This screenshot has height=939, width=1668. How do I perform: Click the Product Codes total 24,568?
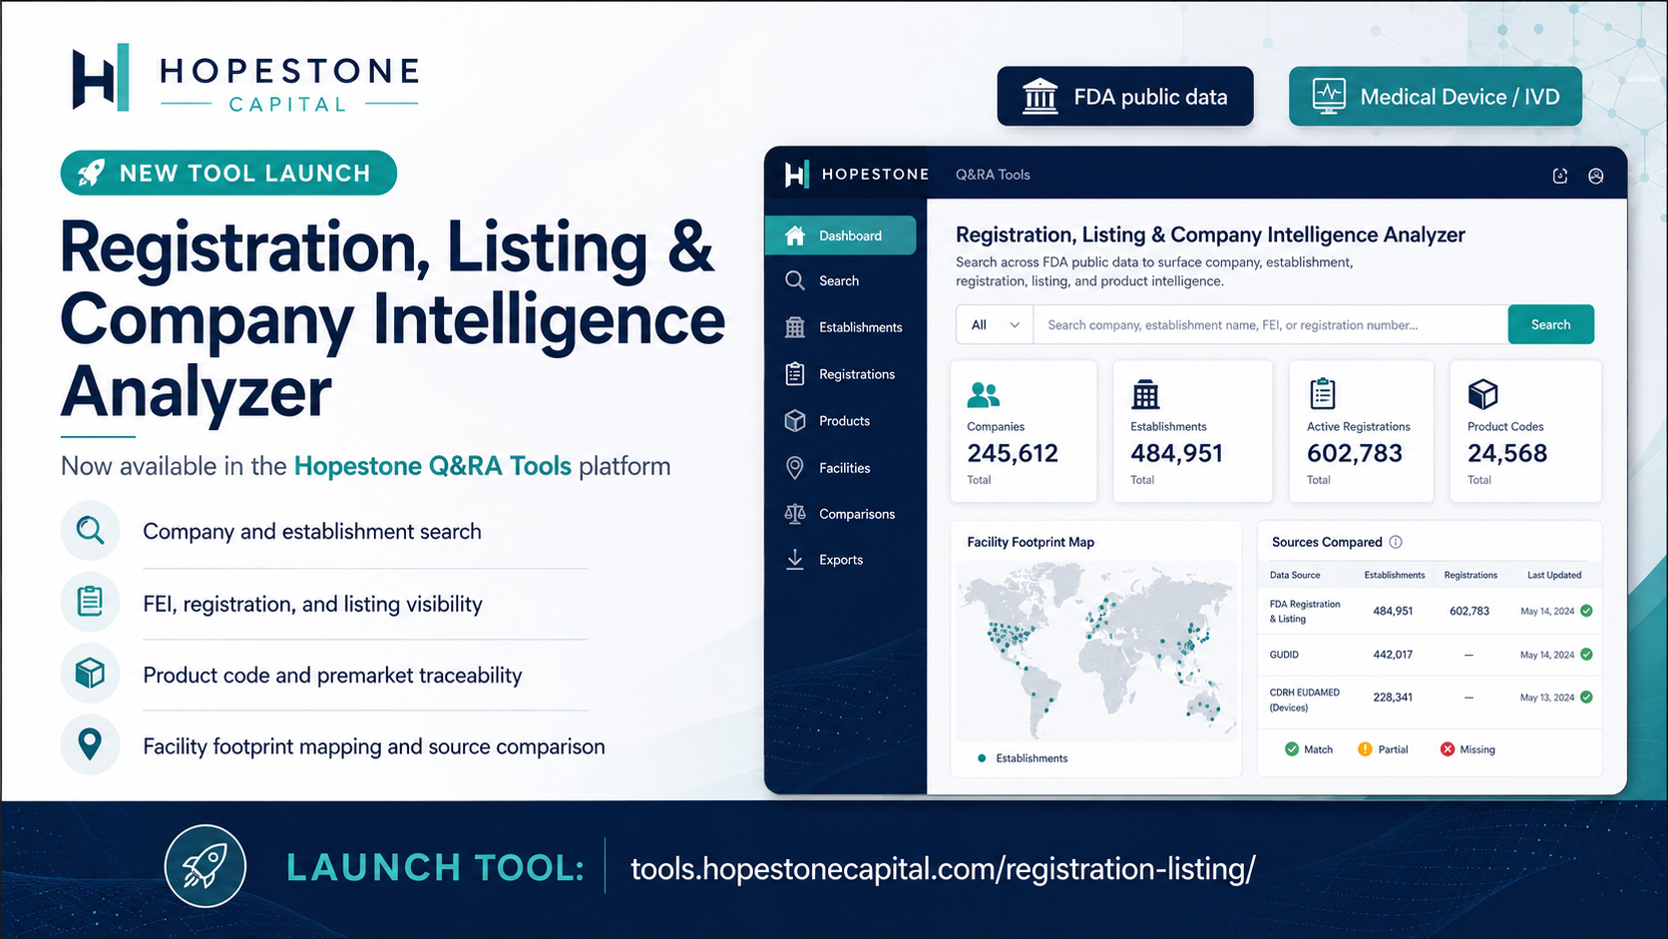click(1507, 454)
